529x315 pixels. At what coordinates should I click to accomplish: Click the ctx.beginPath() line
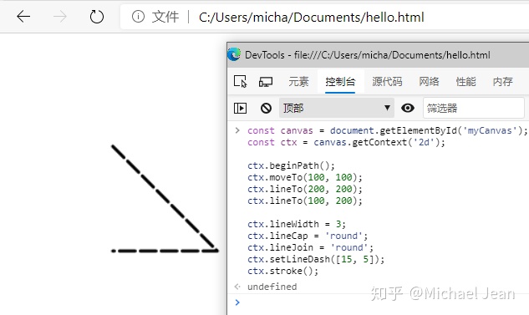click(x=291, y=165)
